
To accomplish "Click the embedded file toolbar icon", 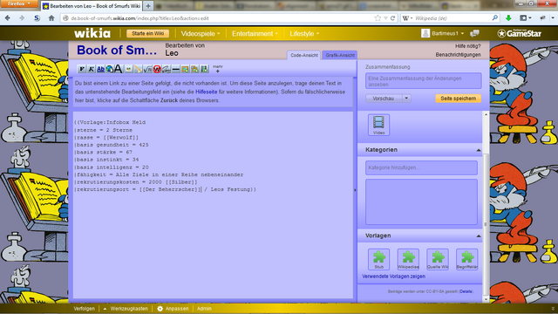I will [128, 69].
